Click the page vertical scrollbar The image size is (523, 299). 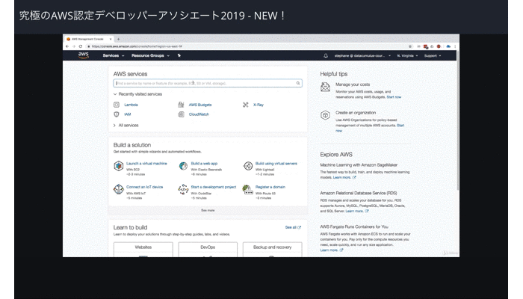click(x=458, y=122)
